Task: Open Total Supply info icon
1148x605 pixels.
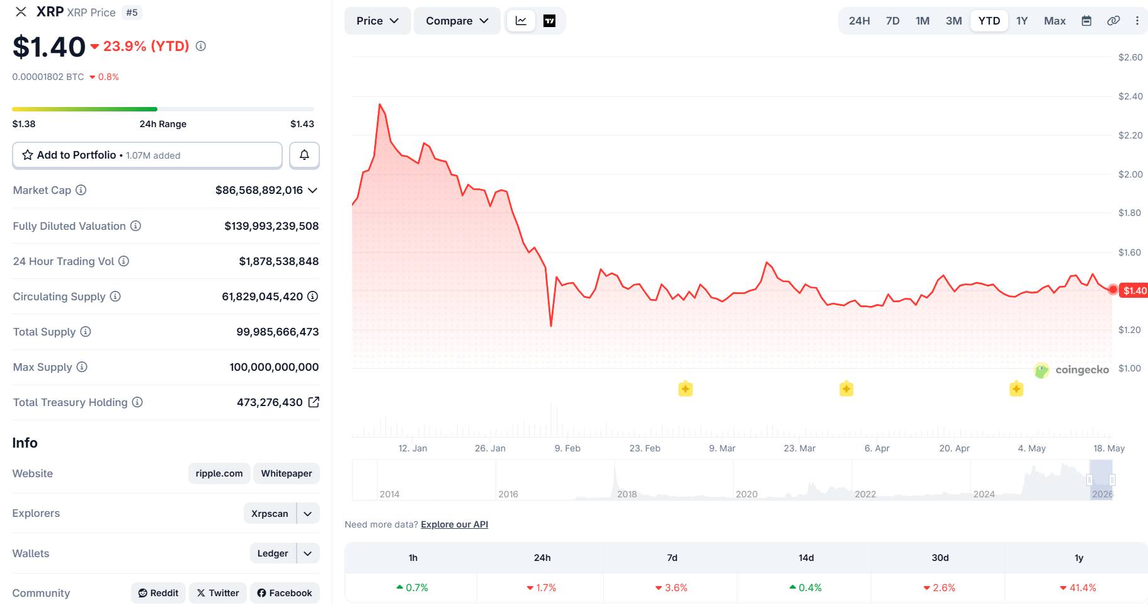Action: coord(86,332)
